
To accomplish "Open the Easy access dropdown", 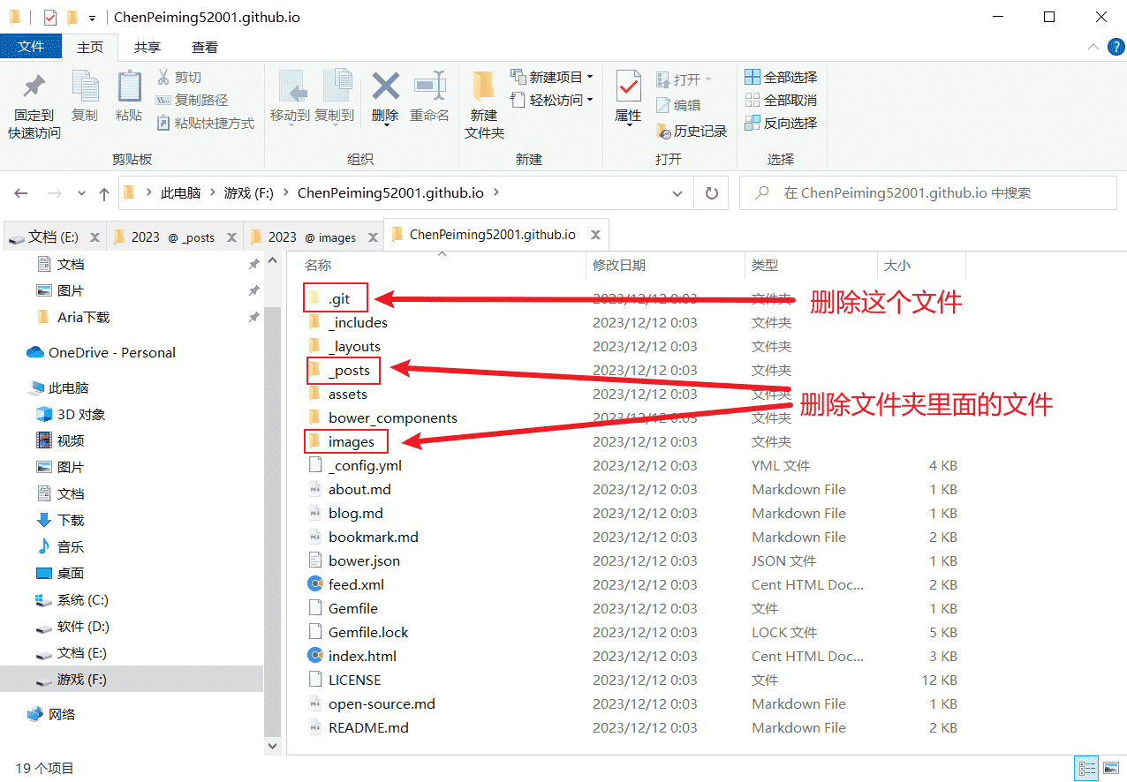I will 552,101.
